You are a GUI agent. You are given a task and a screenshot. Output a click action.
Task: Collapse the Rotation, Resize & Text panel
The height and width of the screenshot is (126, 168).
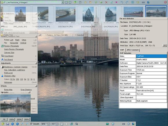point(36,36)
